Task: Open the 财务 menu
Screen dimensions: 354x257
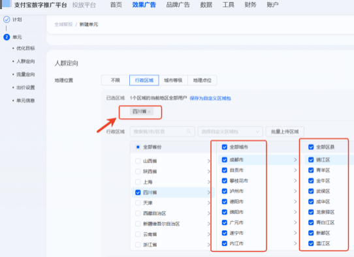Action: 250,5
